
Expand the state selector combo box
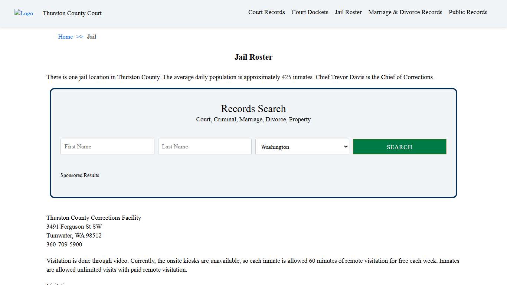(x=302, y=147)
